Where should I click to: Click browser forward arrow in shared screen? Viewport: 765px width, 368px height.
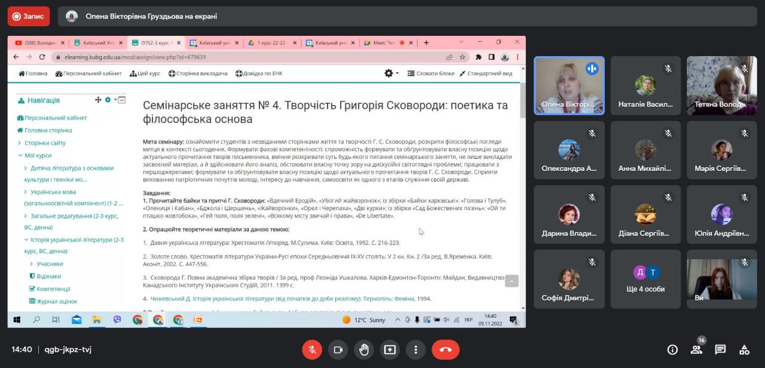pyautogui.click(x=29, y=57)
